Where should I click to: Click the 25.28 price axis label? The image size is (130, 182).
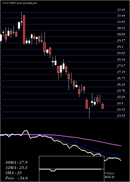click(121, 97)
